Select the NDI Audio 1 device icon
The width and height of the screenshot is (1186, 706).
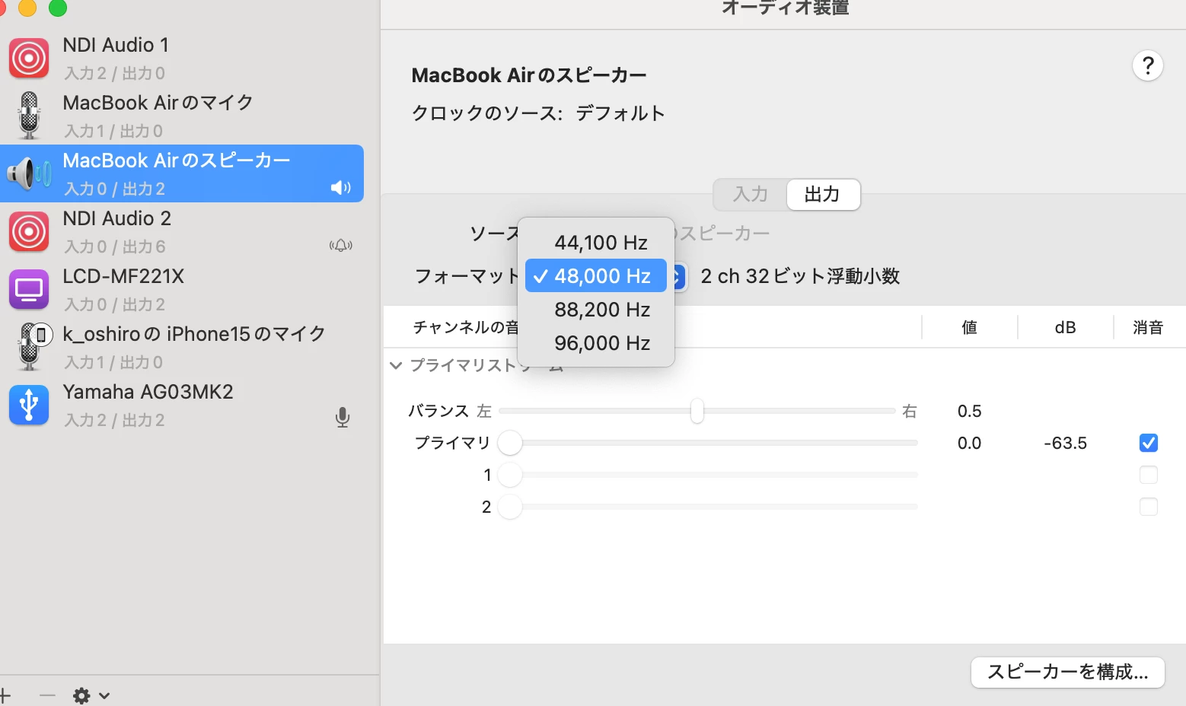pyautogui.click(x=29, y=59)
